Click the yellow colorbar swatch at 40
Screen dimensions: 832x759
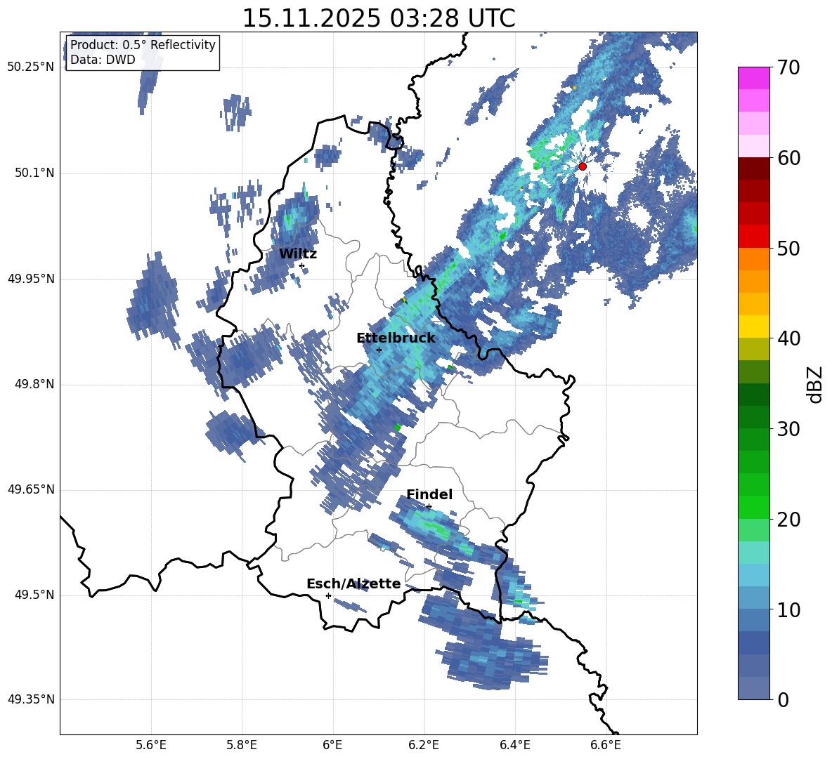tap(753, 326)
